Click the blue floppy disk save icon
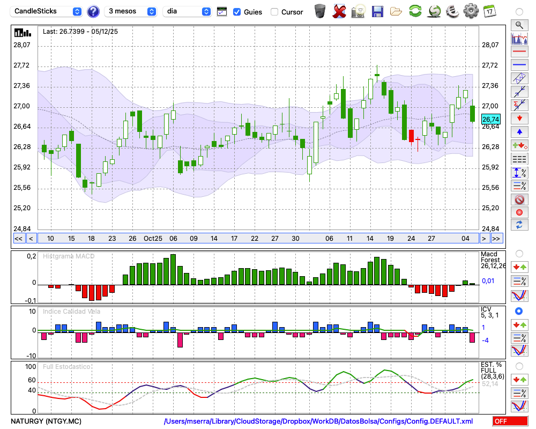536x429 pixels. (x=377, y=11)
